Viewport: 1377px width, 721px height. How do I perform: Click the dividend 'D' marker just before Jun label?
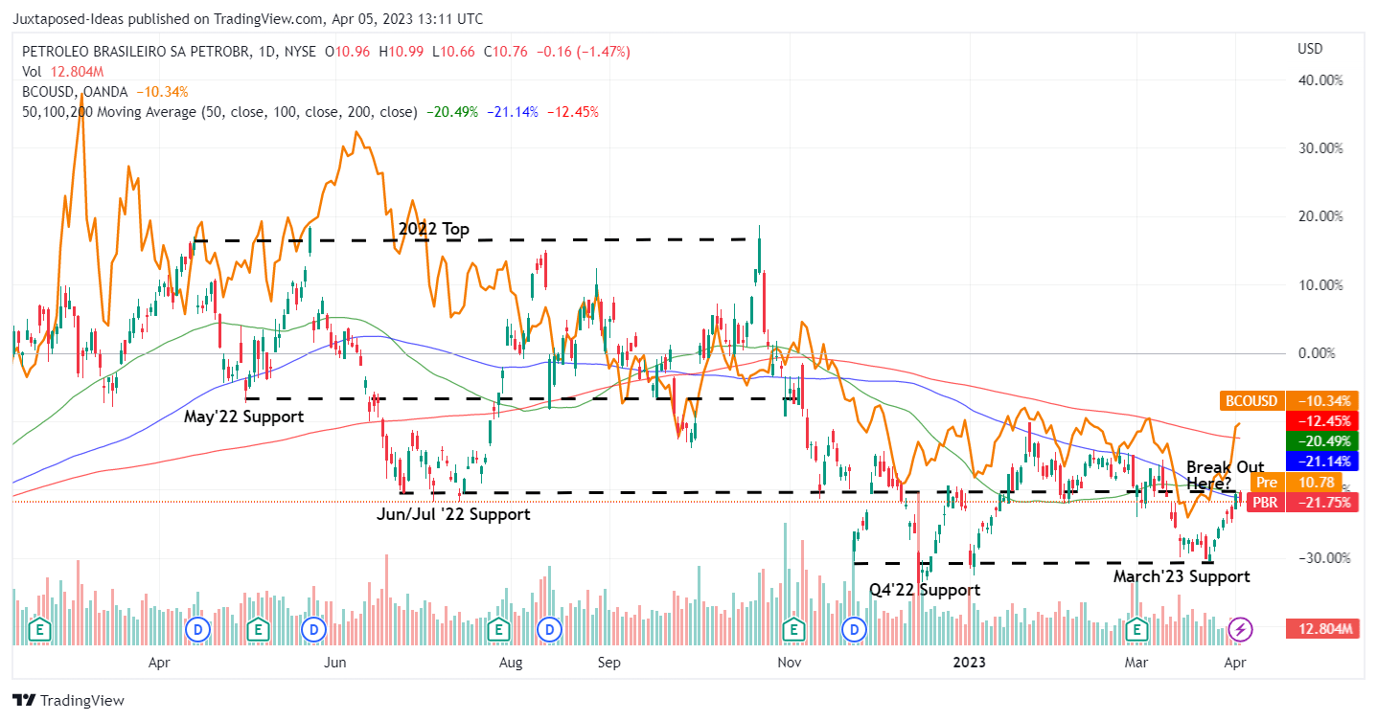pyautogui.click(x=312, y=629)
